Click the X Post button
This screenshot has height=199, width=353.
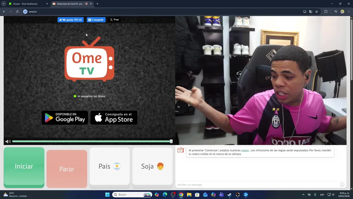(114, 20)
